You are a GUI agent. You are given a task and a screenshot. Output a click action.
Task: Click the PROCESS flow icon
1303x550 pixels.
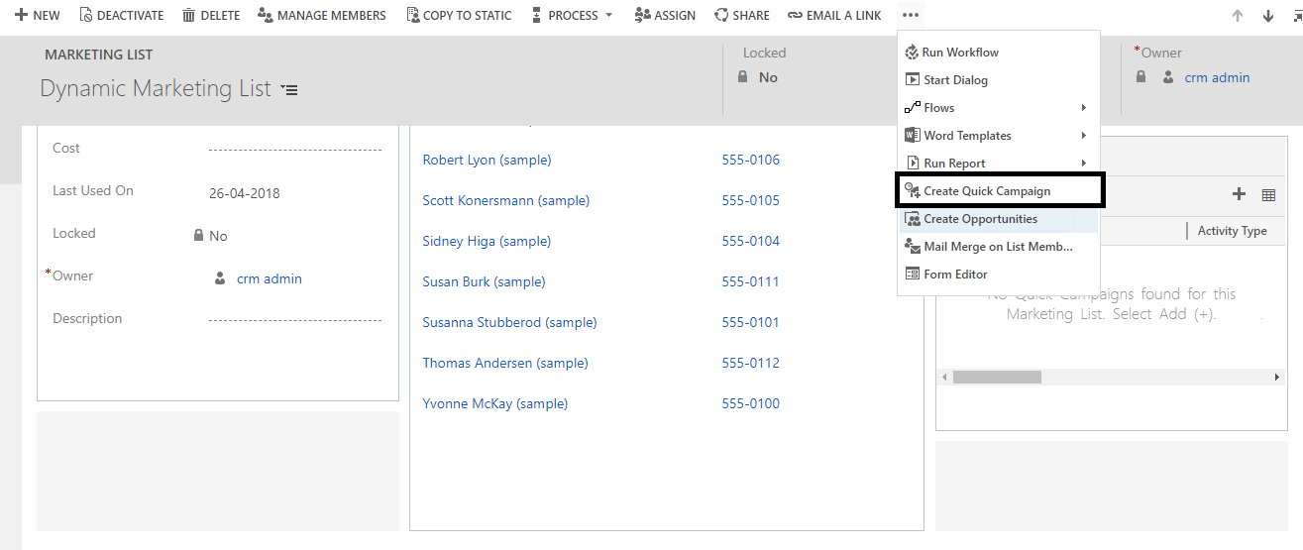(x=536, y=16)
